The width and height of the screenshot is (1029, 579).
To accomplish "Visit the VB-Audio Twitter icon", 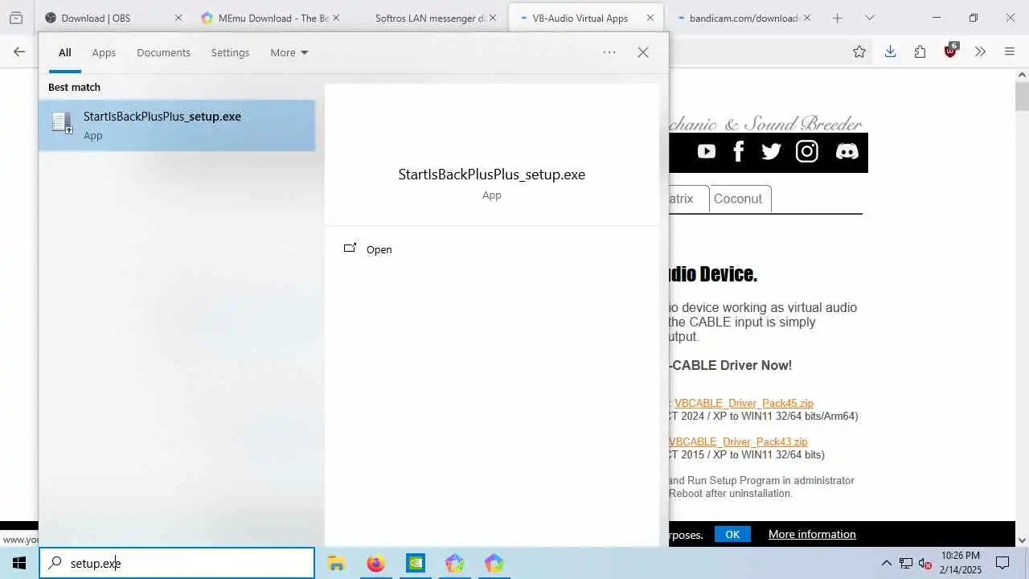I will point(771,151).
